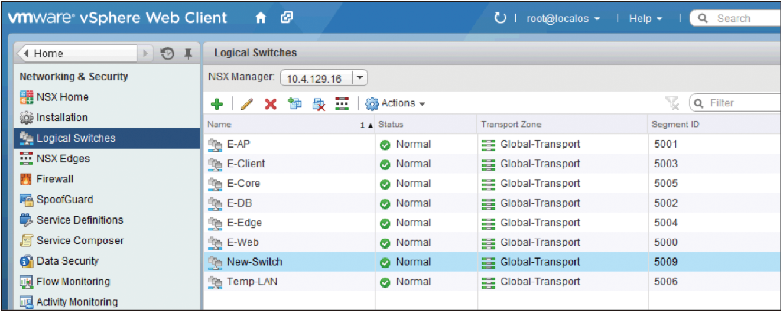
Task: Select the E-DB logical switch row
Action: tap(493, 203)
